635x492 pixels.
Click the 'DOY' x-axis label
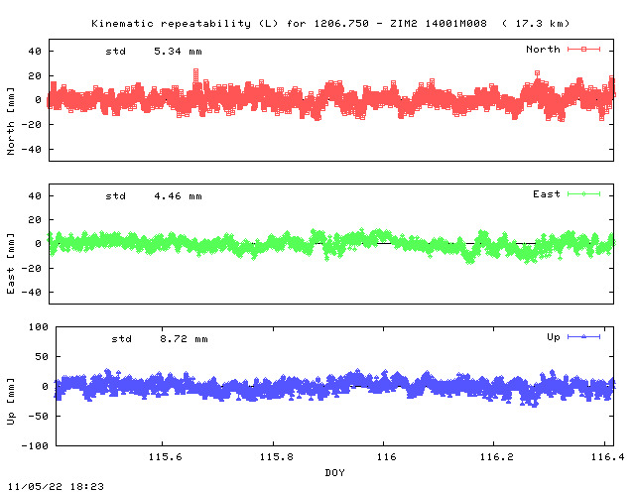point(334,472)
